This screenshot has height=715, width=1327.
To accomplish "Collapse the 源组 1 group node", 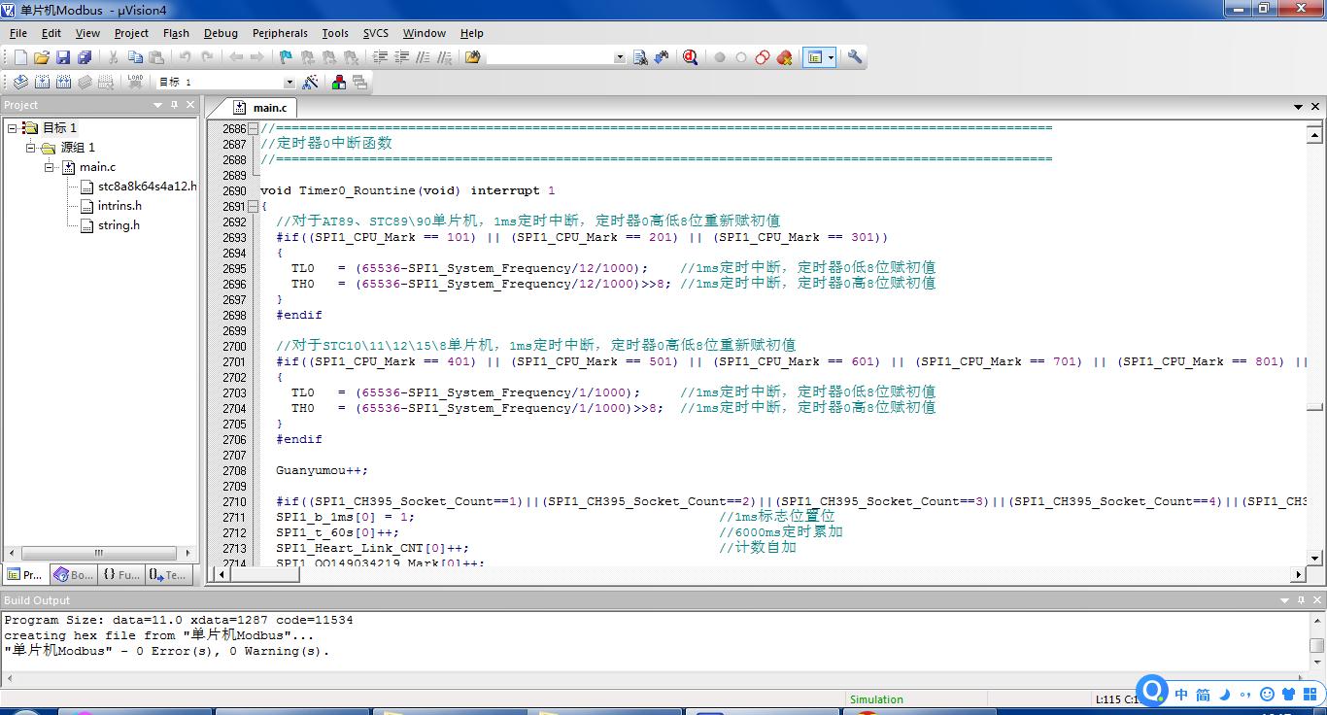I will (x=31, y=148).
